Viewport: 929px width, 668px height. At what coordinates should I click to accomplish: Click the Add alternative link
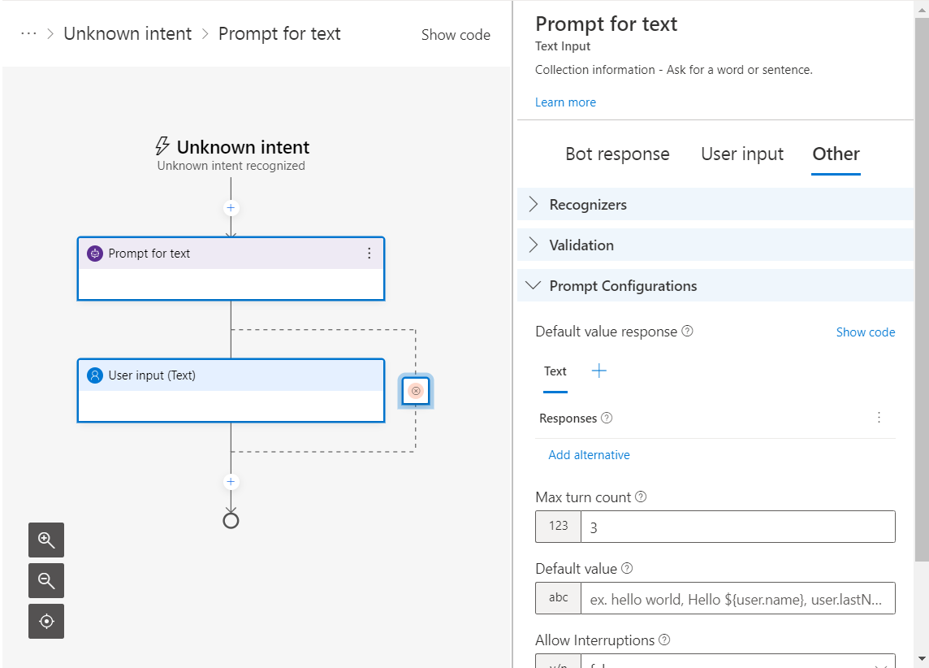coord(589,455)
